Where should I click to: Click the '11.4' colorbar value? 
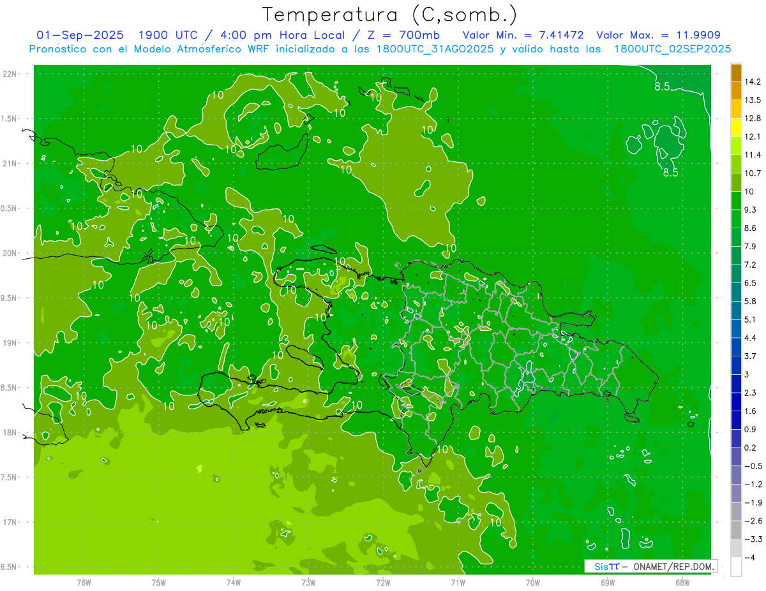(753, 155)
